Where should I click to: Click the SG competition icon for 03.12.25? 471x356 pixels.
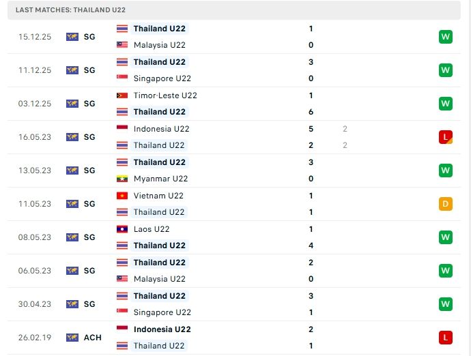[72, 104]
